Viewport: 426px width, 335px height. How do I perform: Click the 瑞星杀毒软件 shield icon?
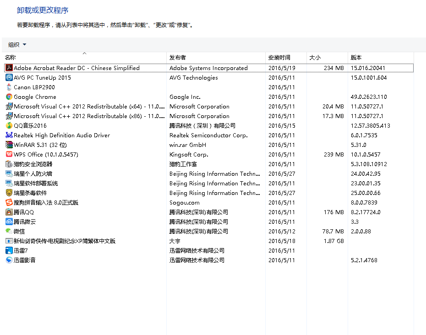9,193
